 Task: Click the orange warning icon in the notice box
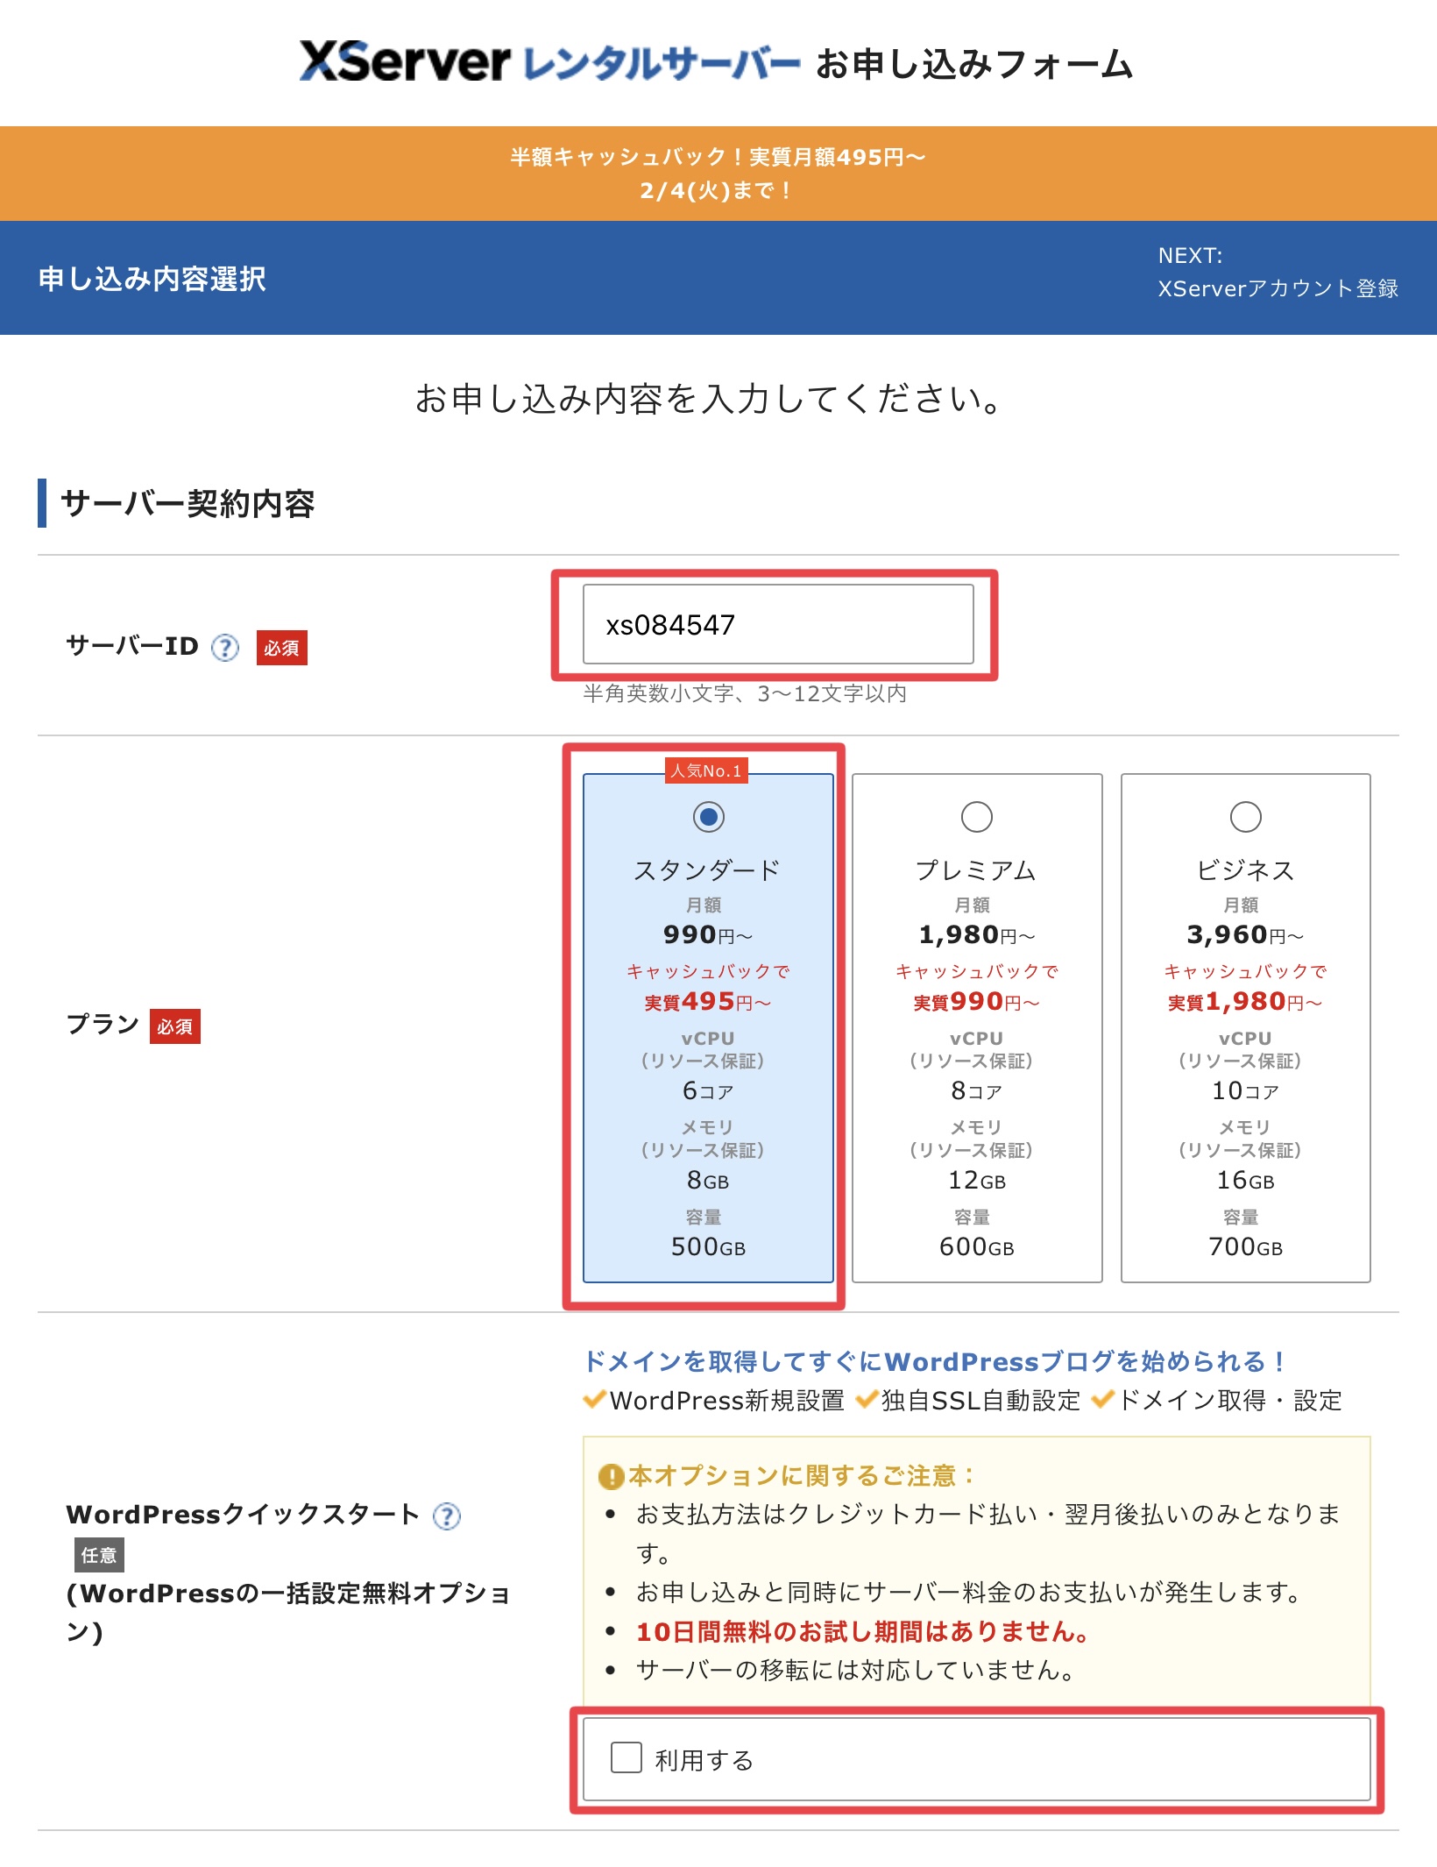click(x=611, y=1477)
